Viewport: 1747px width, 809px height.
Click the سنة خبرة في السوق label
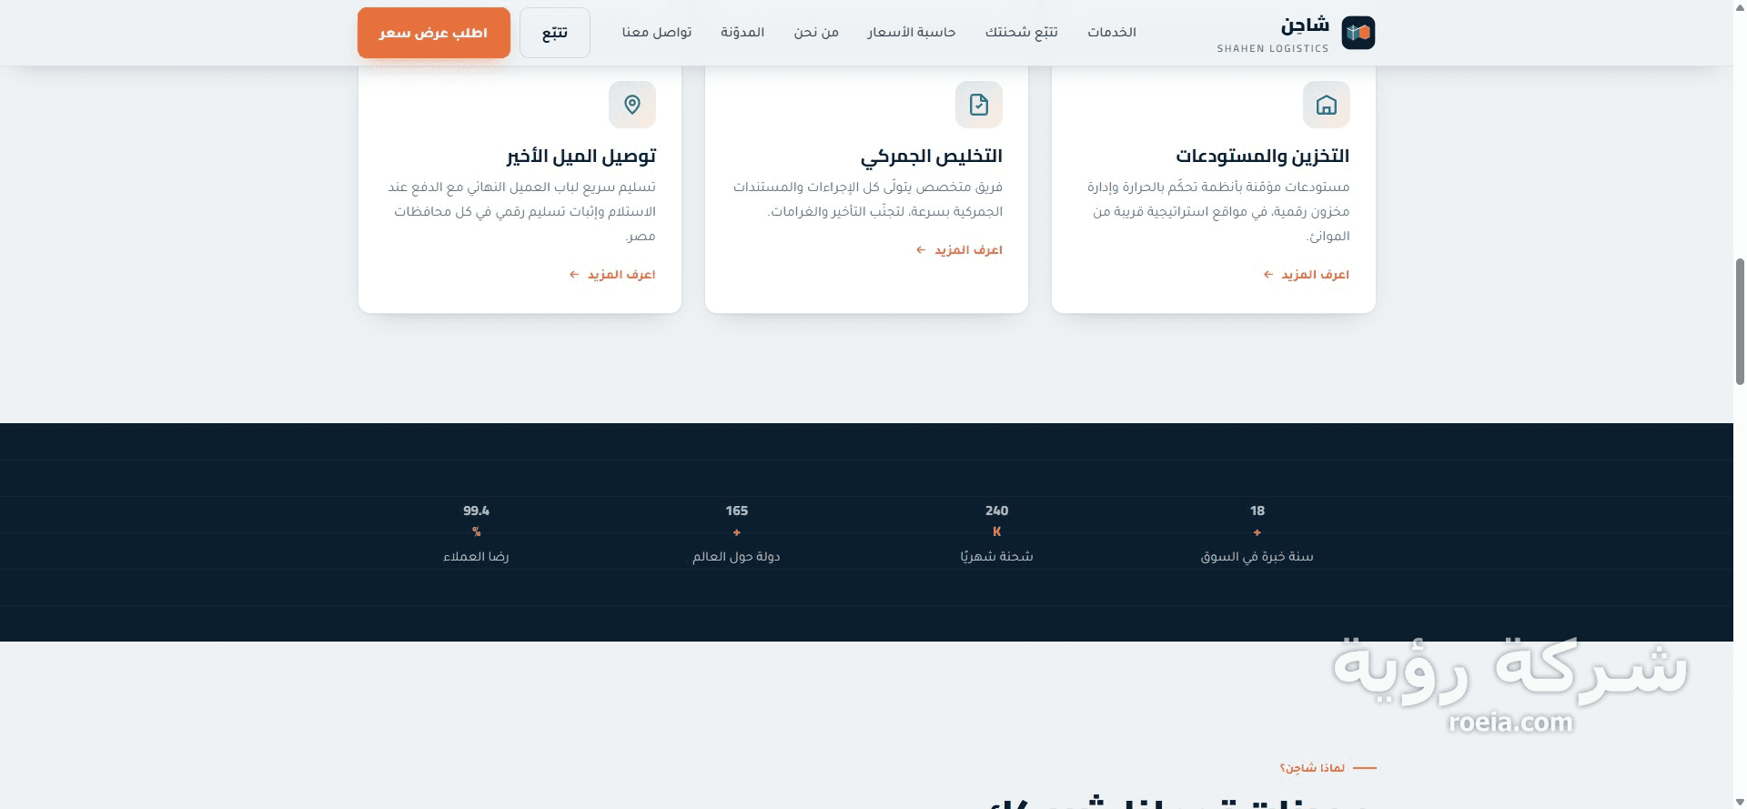tap(1257, 556)
